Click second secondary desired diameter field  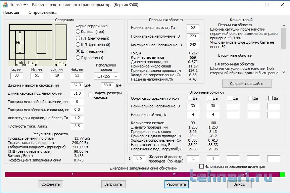point(213,158)
